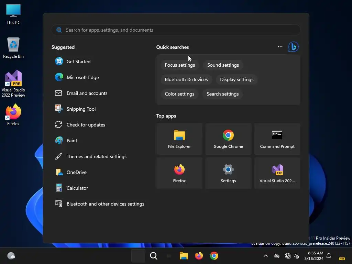Choose Color settings quick search
352x264 pixels.
click(x=179, y=94)
